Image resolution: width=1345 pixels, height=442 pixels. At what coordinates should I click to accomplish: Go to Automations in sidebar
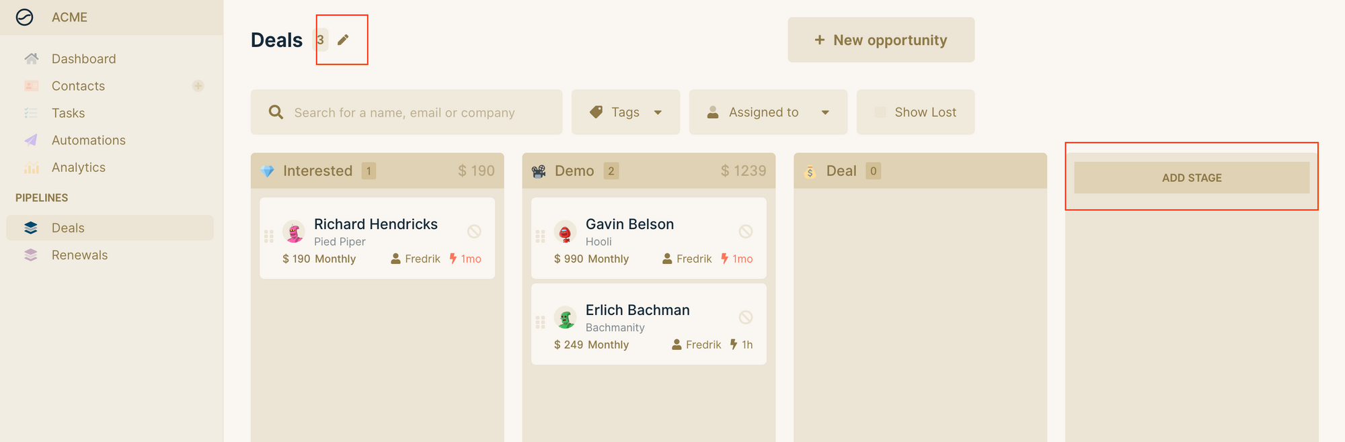[x=88, y=140]
